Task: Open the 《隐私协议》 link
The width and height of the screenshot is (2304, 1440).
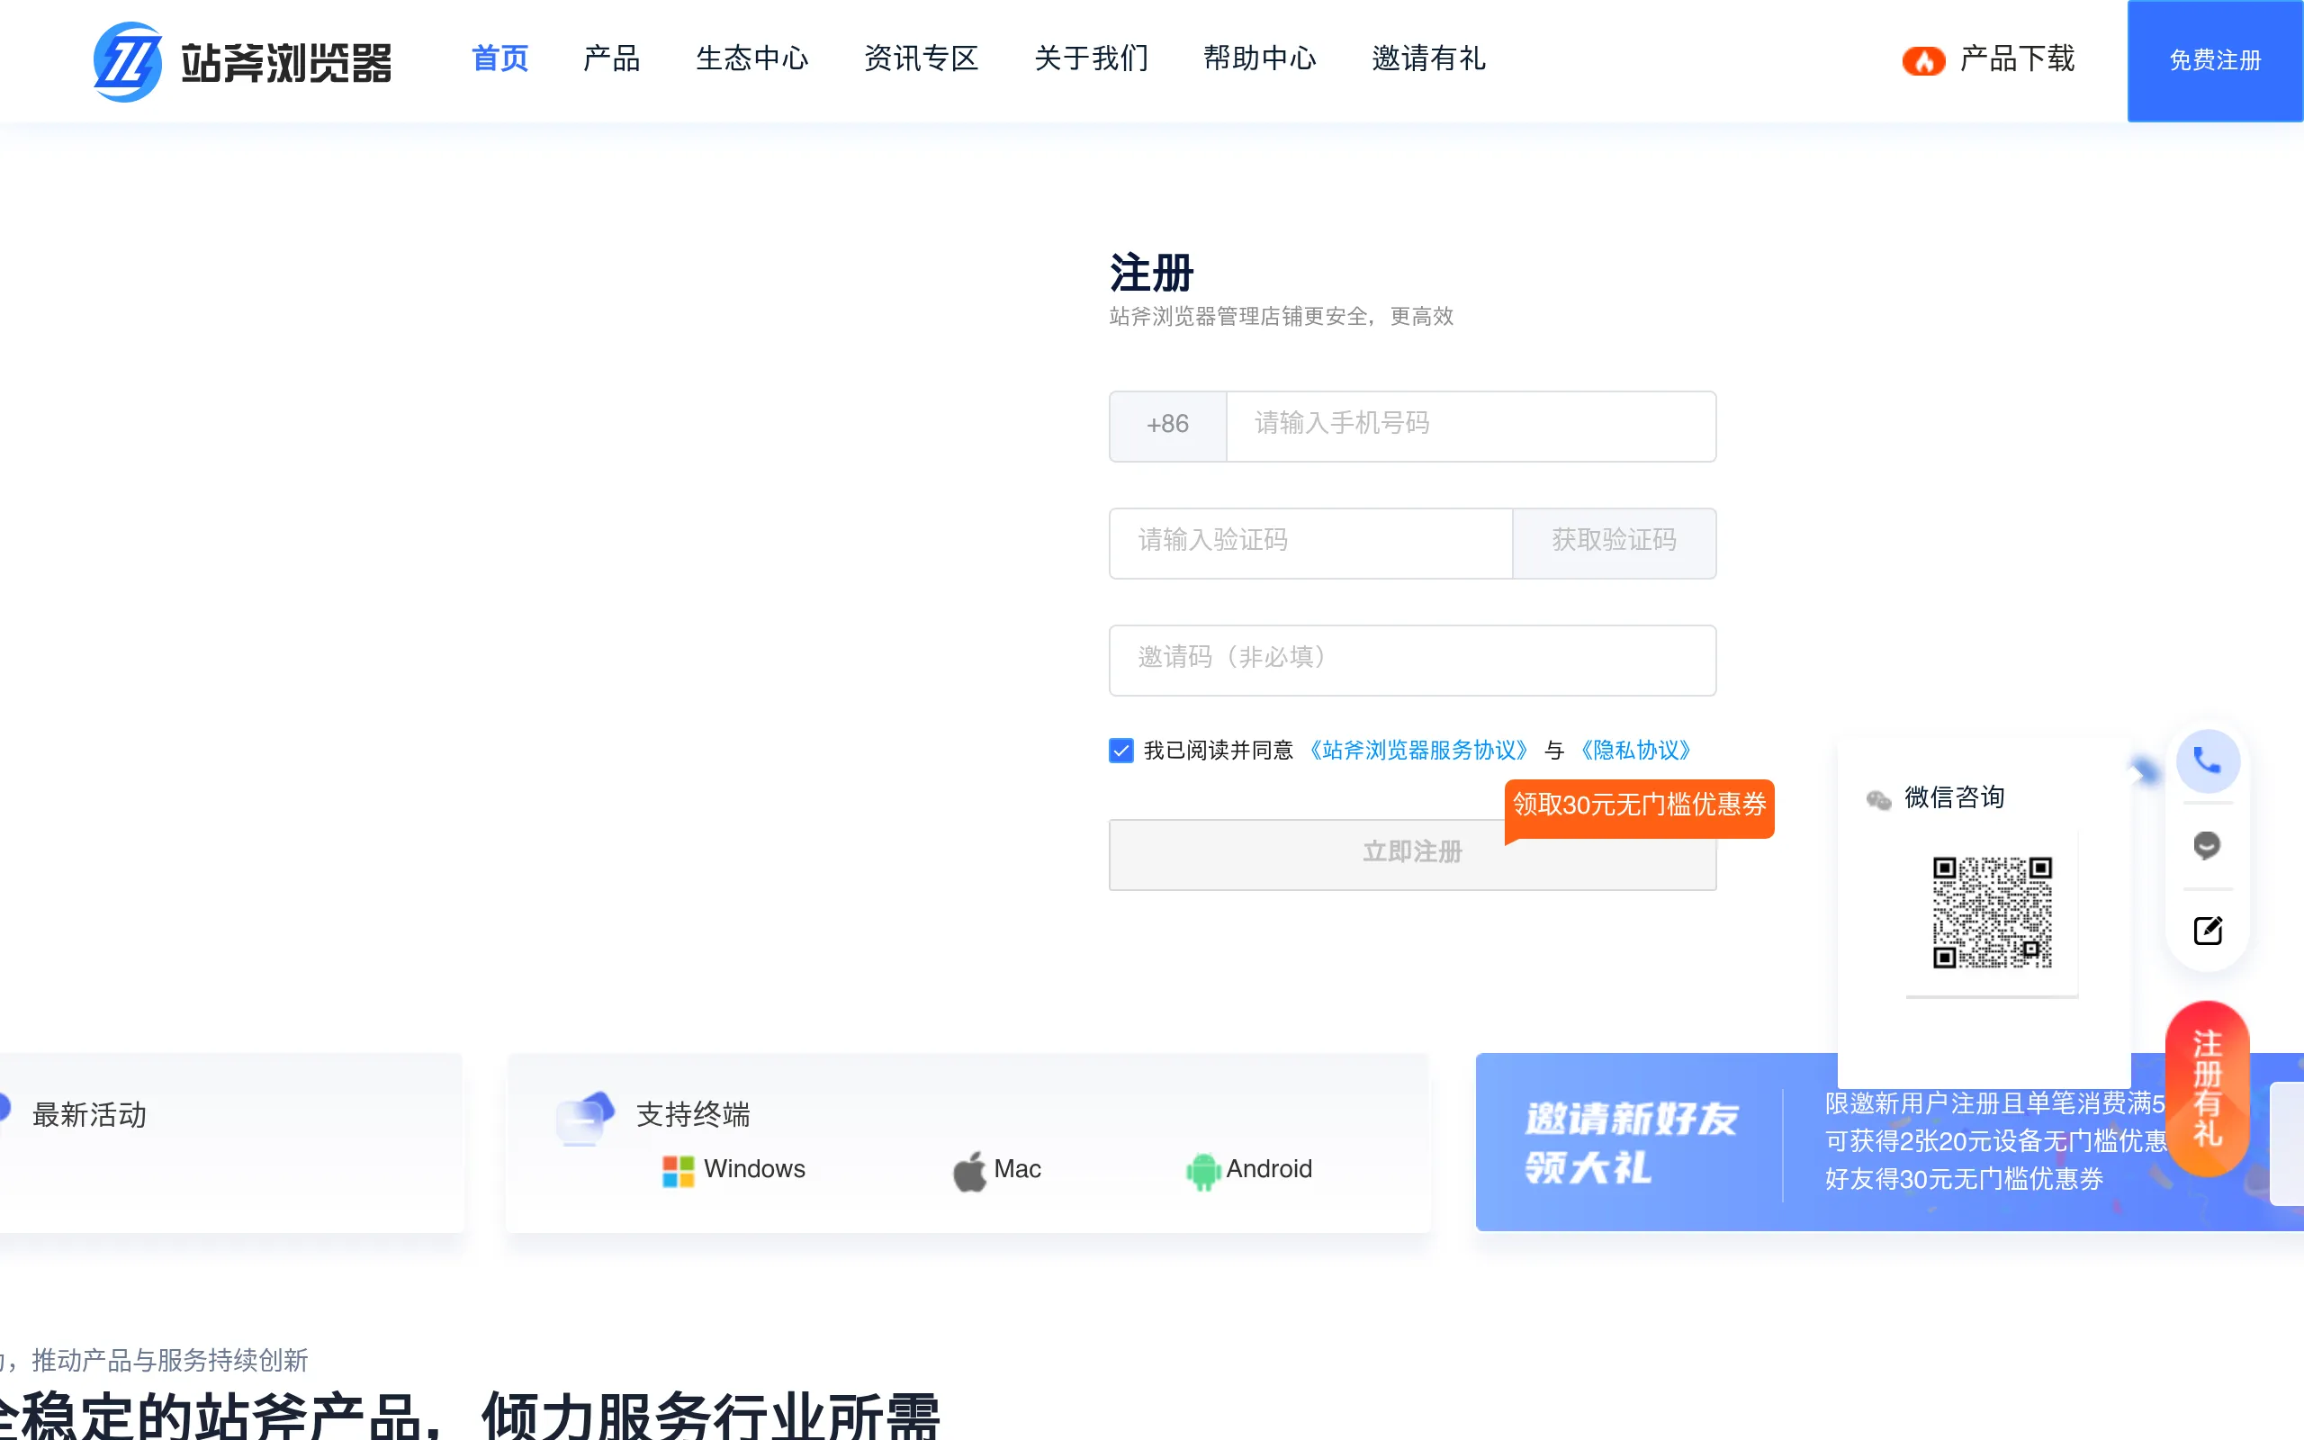Action: [1634, 751]
